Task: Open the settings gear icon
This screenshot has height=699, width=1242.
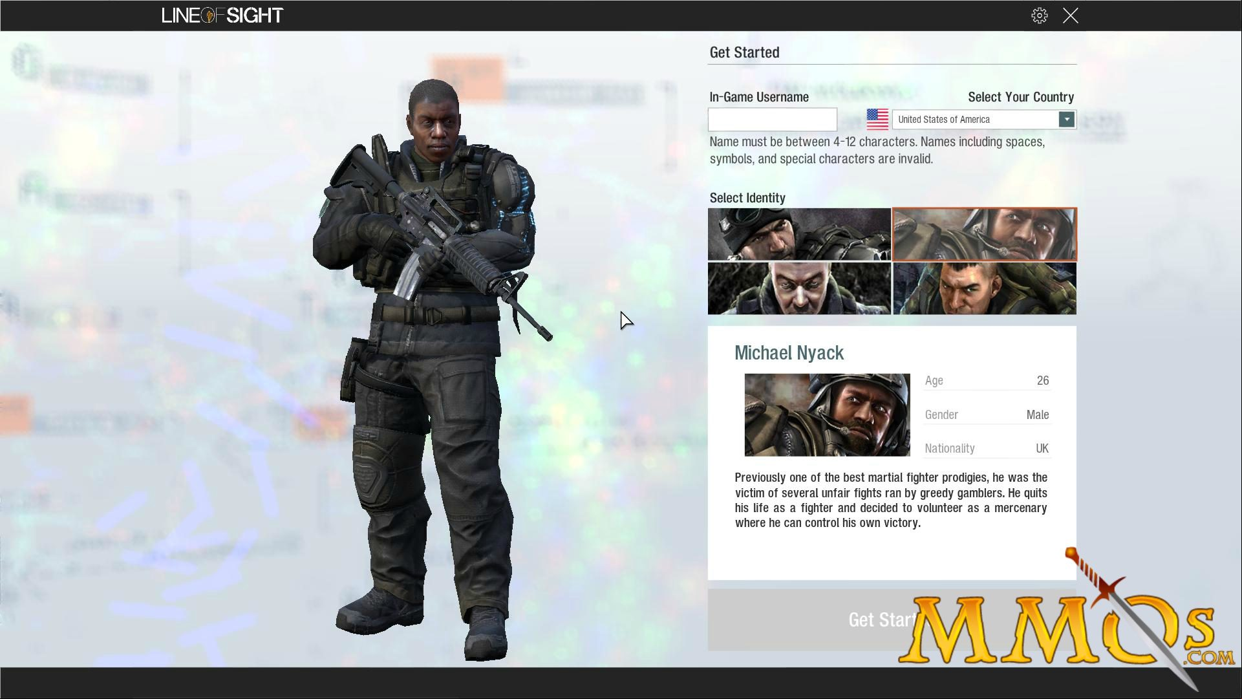Action: point(1039,16)
